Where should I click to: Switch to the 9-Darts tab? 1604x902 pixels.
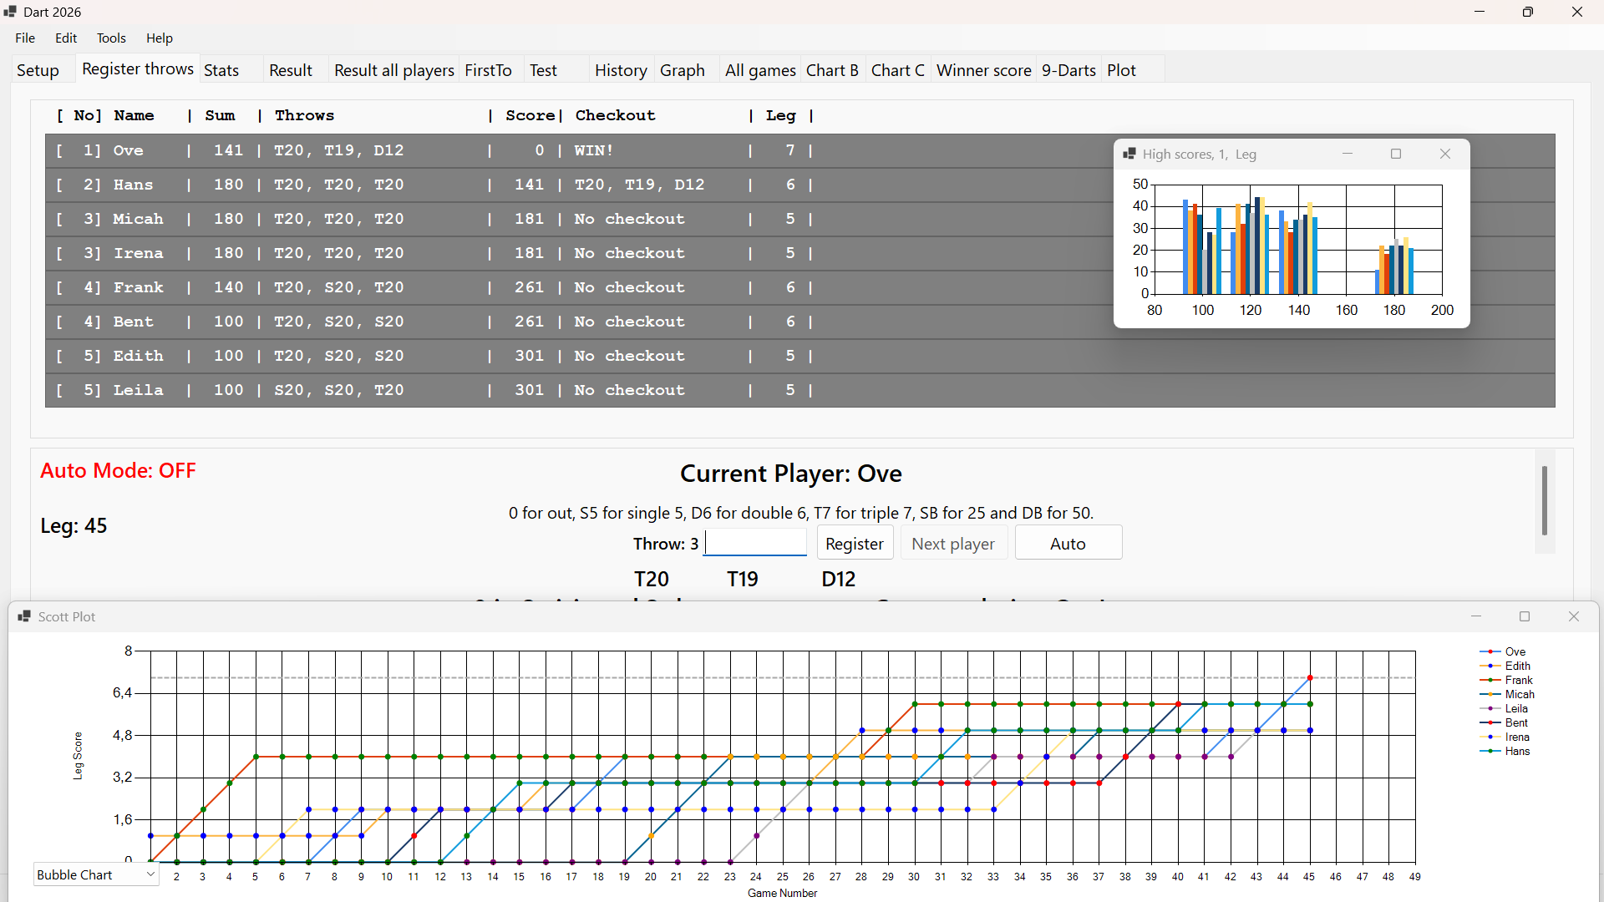point(1068,70)
